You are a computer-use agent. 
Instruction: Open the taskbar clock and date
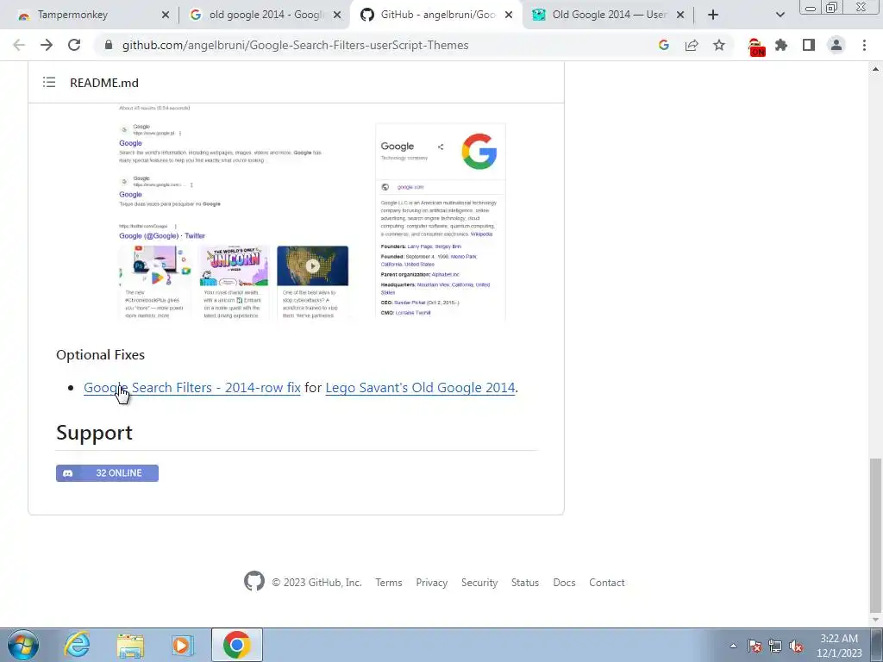click(x=839, y=646)
